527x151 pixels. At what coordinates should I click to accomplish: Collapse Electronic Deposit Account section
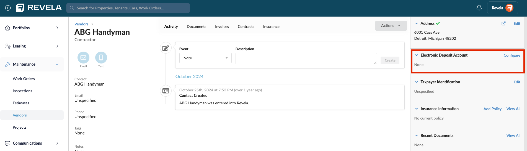(417, 55)
